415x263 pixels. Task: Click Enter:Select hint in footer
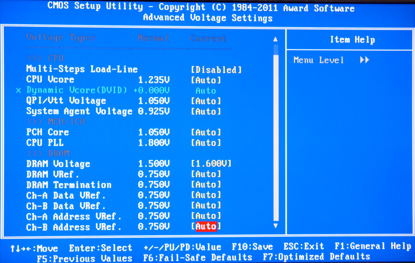[101, 248]
